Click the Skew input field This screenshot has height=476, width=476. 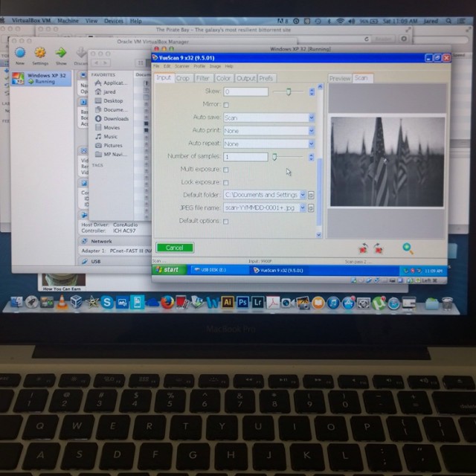tap(246, 91)
